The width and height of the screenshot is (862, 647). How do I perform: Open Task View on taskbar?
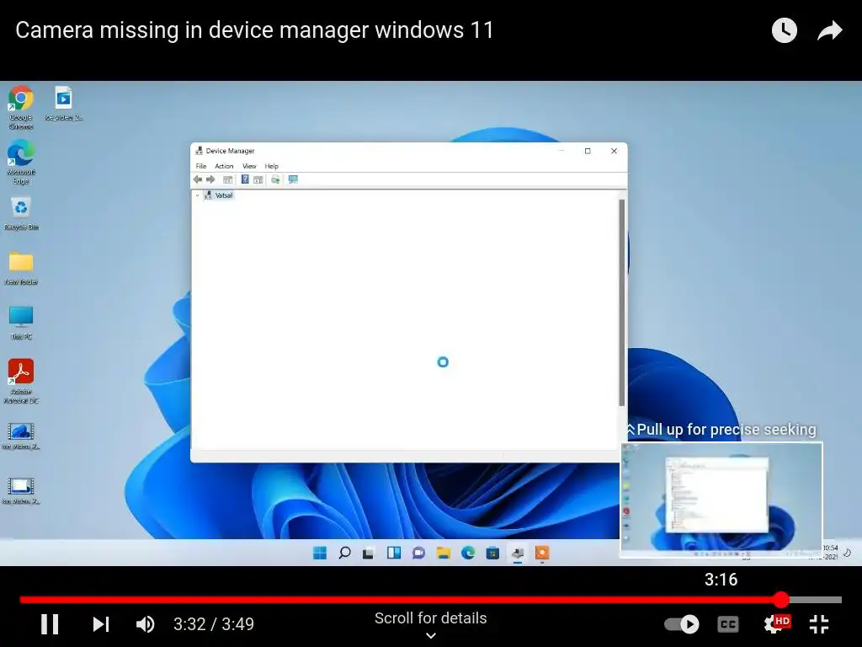(x=368, y=553)
